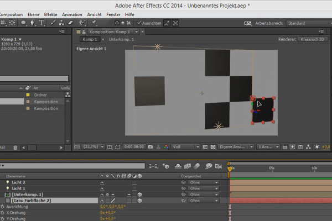
Task: Click the snap to collapsed comps icon
Action: pos(175,23)
